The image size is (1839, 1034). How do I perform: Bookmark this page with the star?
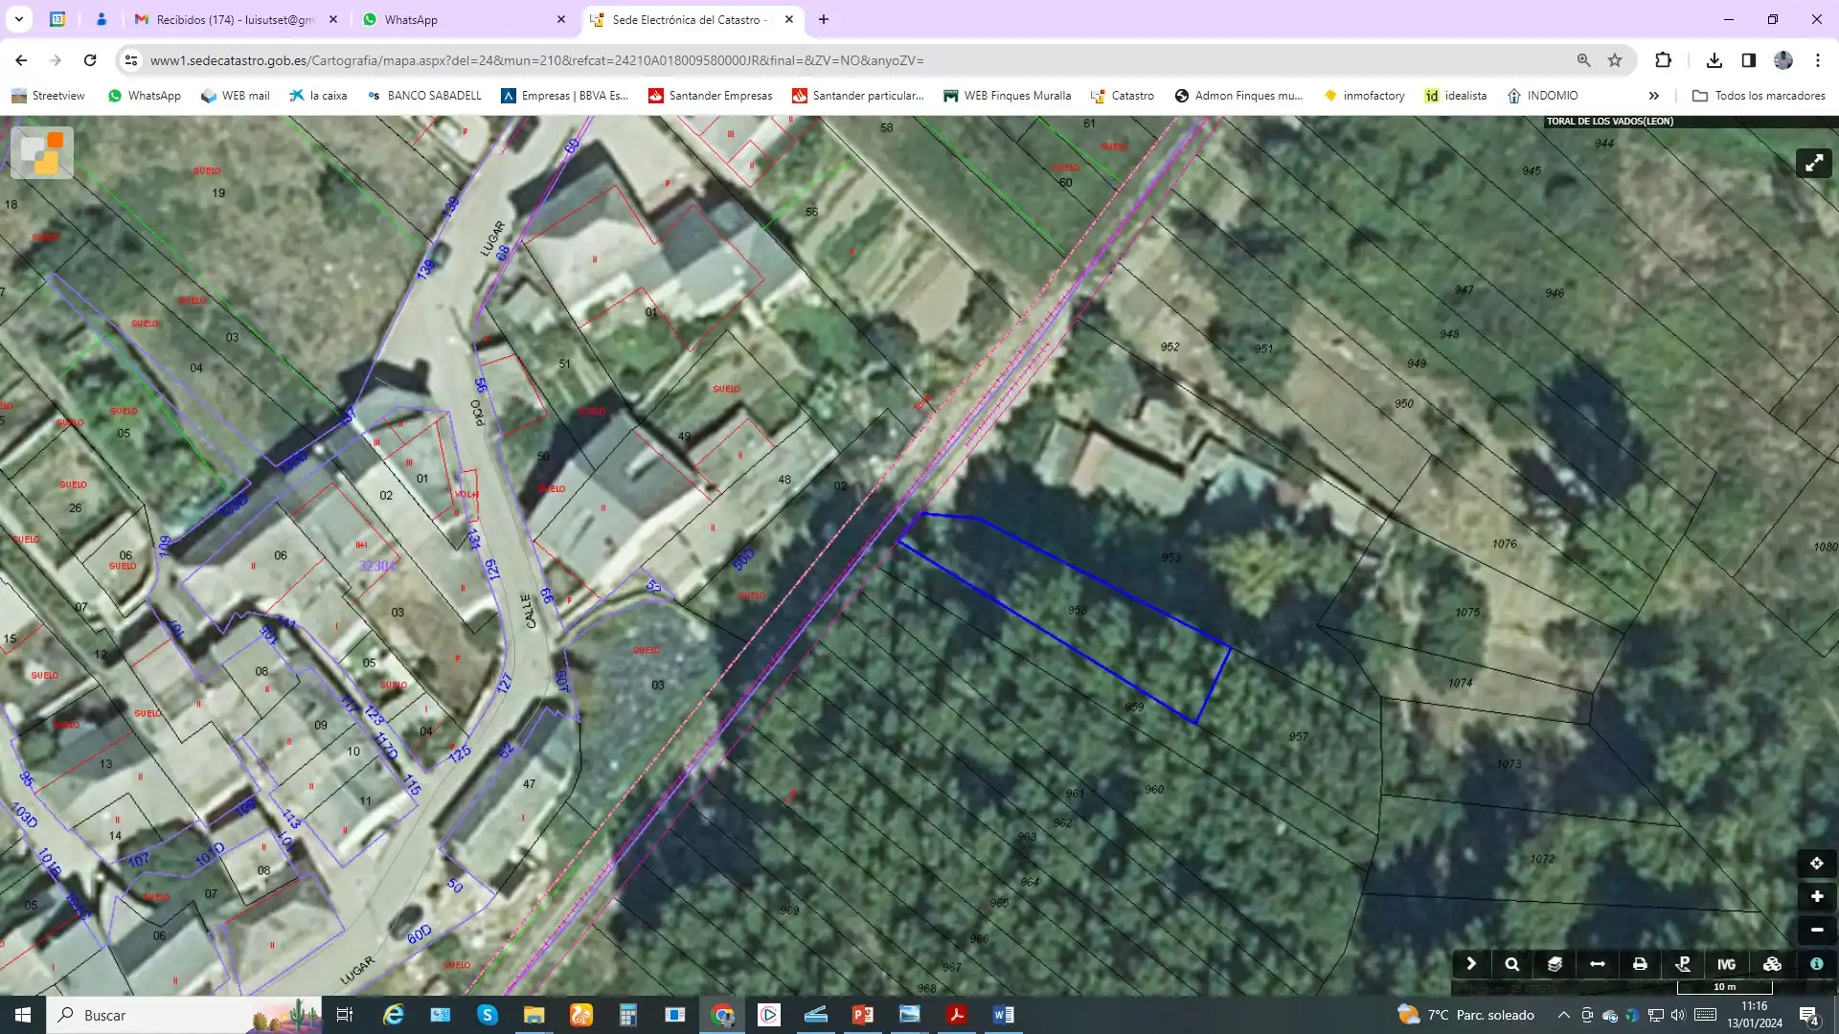point(1615,60)
